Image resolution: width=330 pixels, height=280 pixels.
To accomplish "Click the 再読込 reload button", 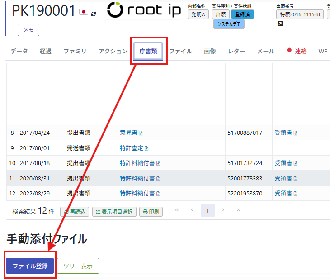I will [74, 211].
